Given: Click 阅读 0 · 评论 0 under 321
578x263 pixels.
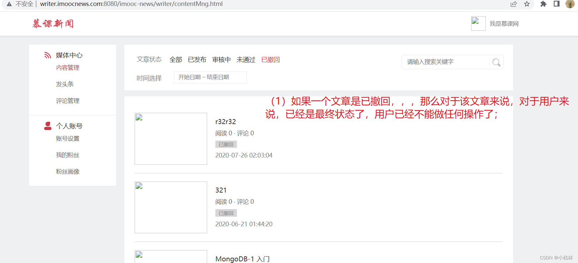Looking at the screenshot, I should (x=235, y=201).
